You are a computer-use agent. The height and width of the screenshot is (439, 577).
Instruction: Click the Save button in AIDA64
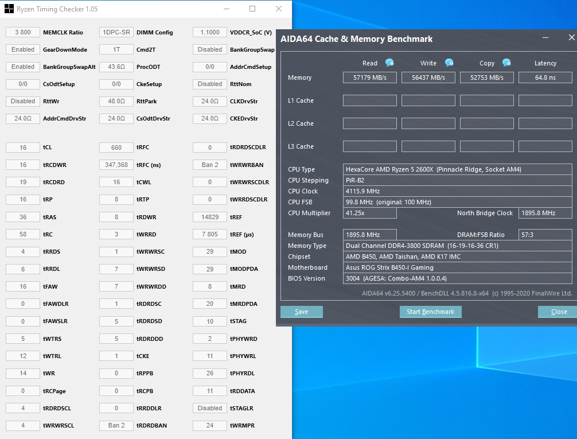coord(301,312)
